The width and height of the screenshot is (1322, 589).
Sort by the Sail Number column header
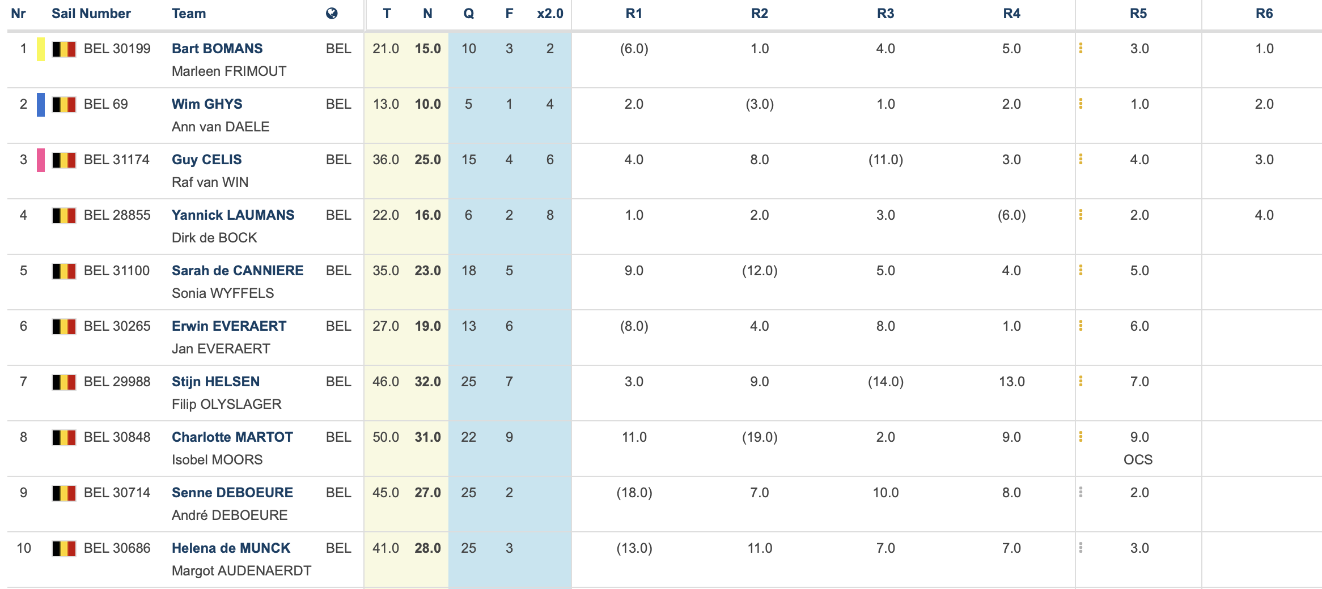click(91, 14)
